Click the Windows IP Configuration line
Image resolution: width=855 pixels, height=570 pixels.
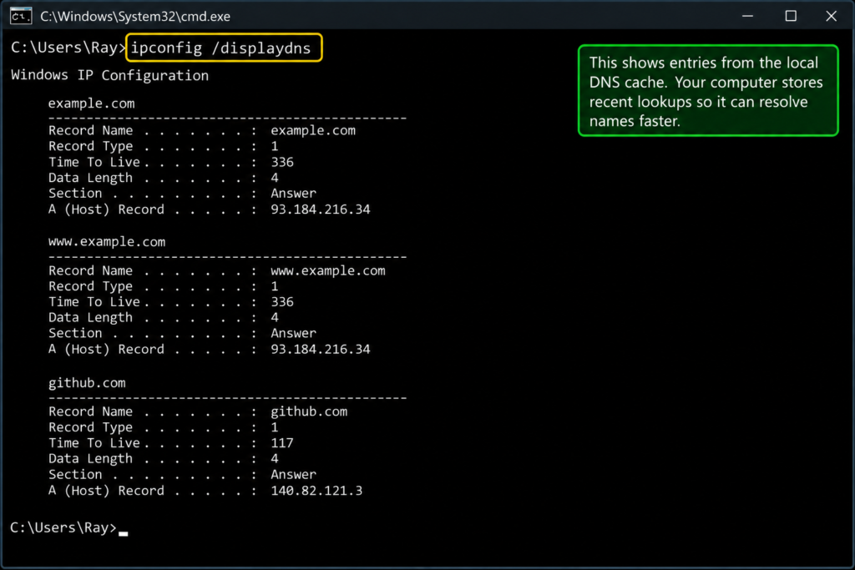click(x=109, y=75)
